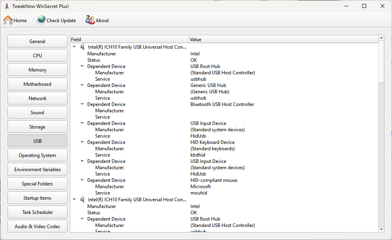The image size is (392, 240).
Task: Open the Storage button
Action: [38, 127]
